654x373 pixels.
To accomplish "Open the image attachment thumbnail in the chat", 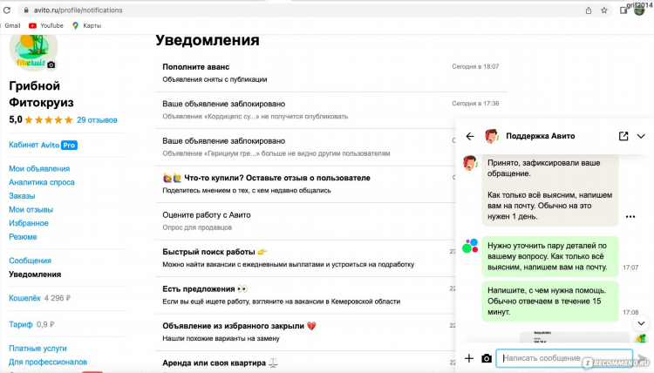I will 575,336.
